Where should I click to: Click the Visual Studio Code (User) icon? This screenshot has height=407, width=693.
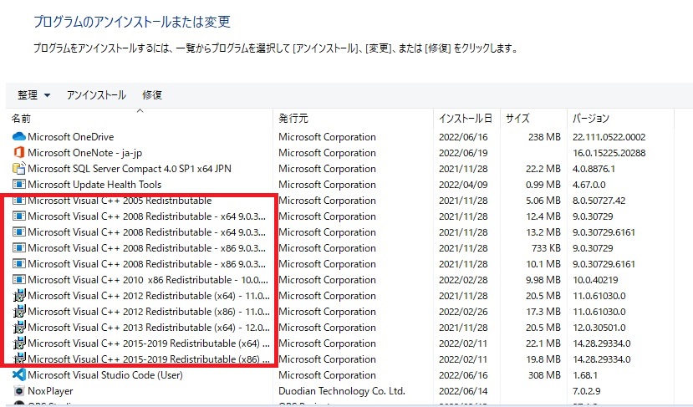tap(19, 374)
